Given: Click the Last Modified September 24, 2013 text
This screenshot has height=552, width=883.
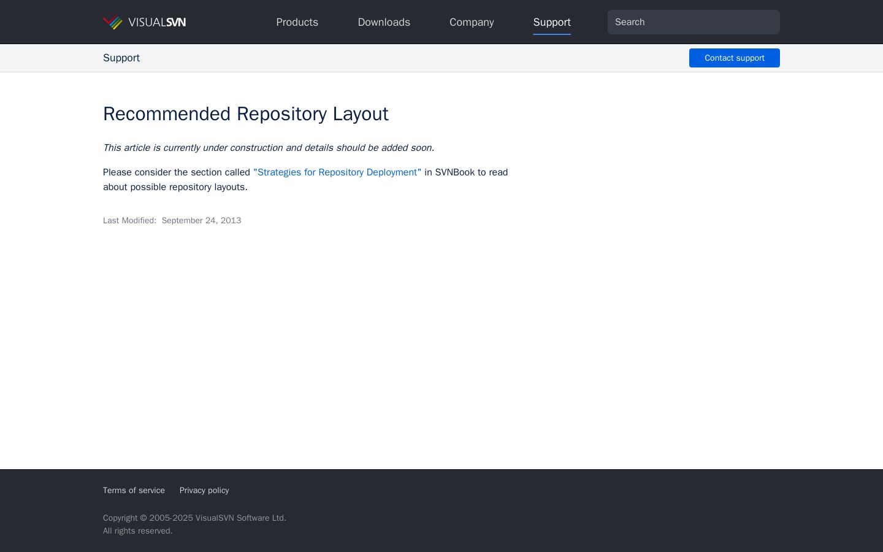Looking at the screenshot, I should 172,220.
